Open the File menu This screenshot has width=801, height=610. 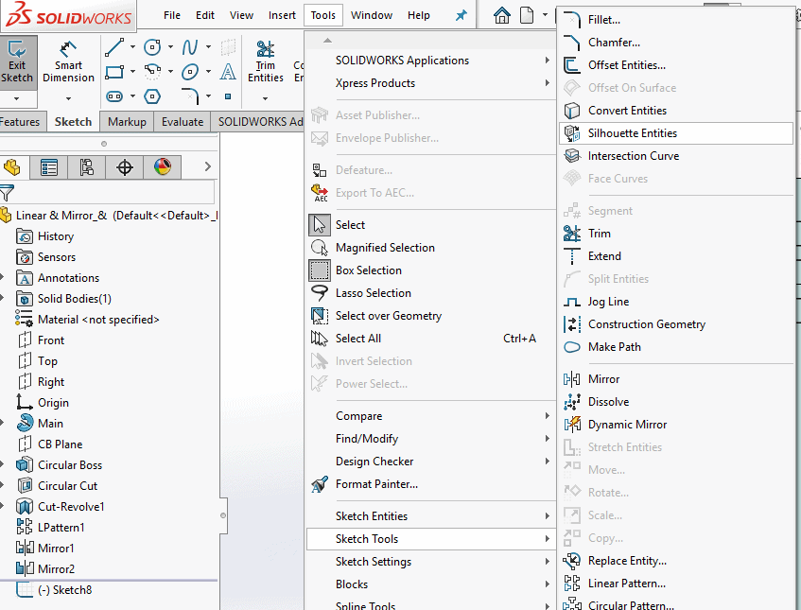pos(172,15)
